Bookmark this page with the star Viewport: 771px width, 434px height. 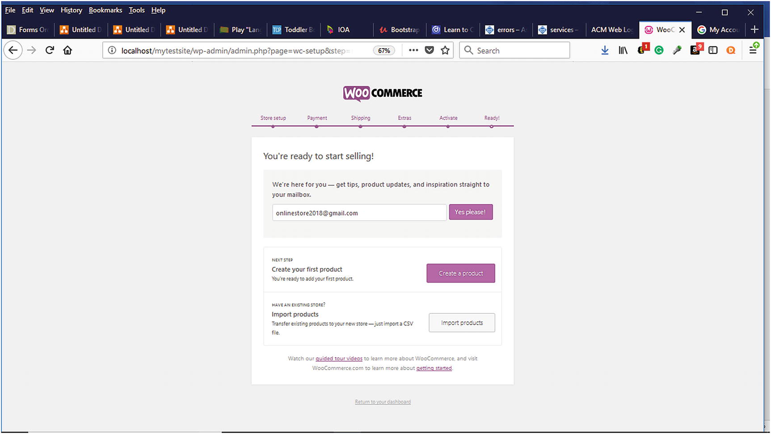(445, 50)
